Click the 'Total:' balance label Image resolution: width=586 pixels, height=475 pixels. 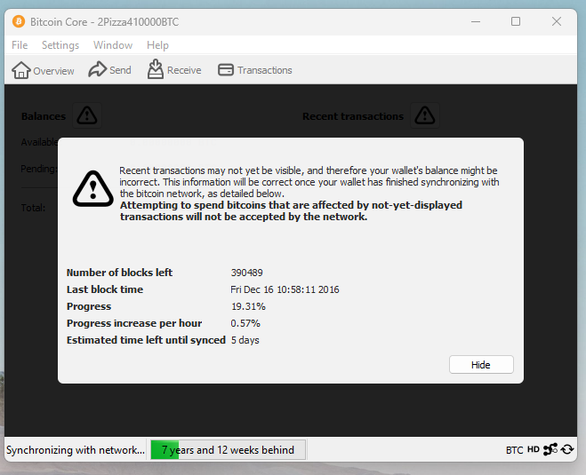click(33, 208)
